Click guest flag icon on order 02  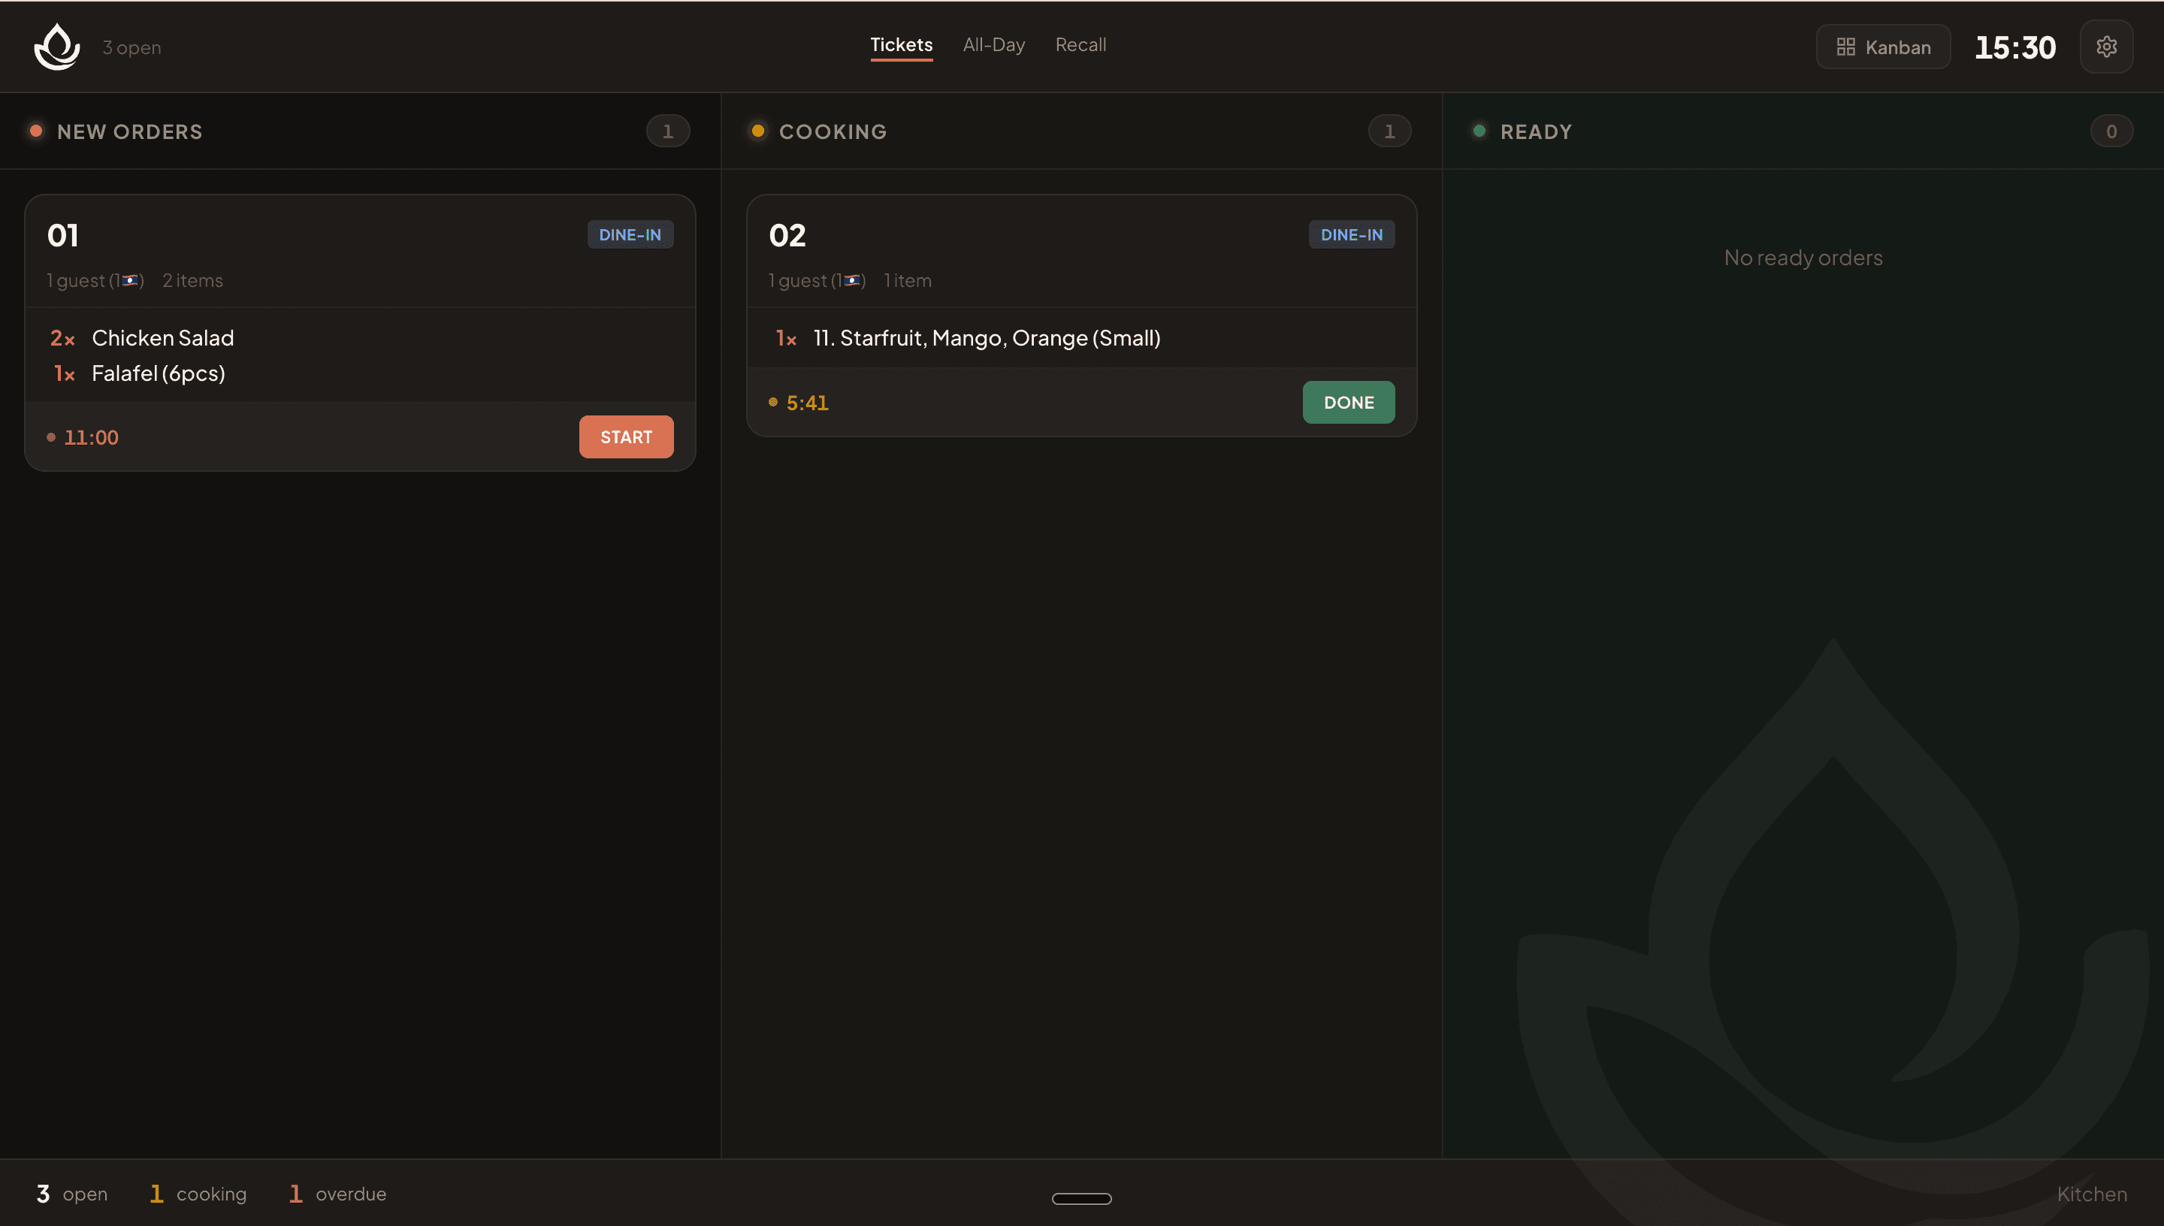point(851,280)
